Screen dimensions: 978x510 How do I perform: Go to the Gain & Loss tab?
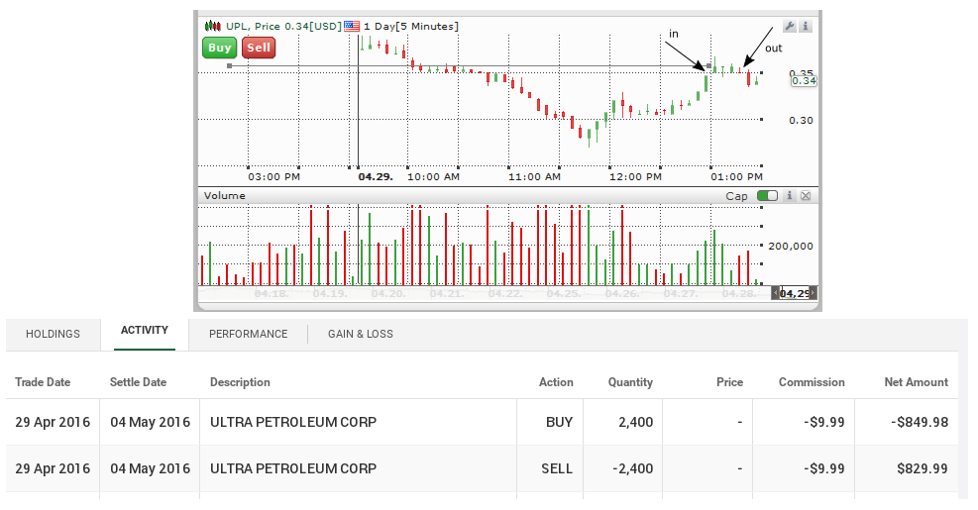[x=361, y=334]
